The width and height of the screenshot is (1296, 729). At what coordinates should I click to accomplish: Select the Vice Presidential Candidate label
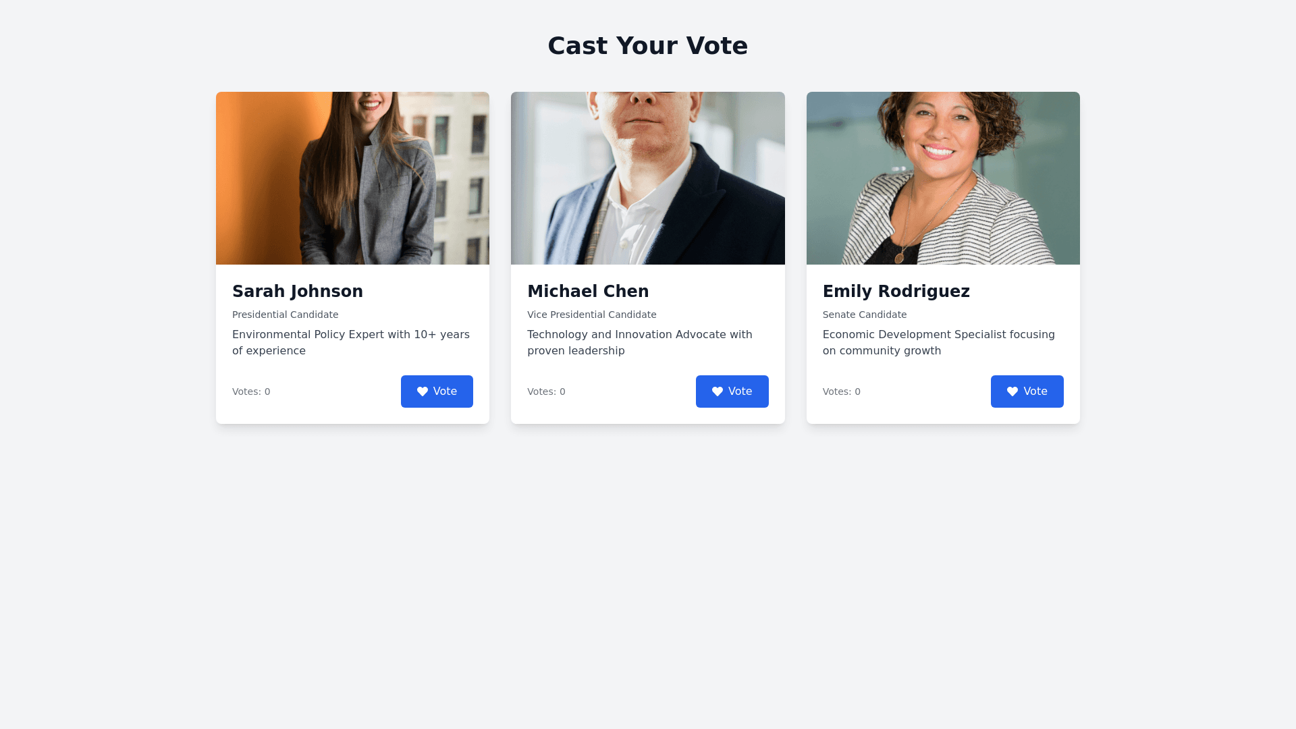tap(591, 315)
